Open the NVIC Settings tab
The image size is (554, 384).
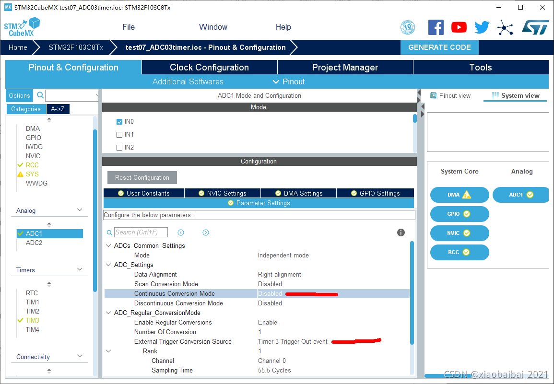(x=223, y=193)
